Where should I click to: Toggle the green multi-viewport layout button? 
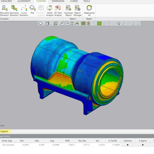click(x=83, y=24)
